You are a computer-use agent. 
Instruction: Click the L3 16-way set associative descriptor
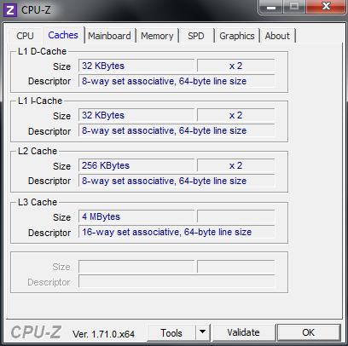177,232
